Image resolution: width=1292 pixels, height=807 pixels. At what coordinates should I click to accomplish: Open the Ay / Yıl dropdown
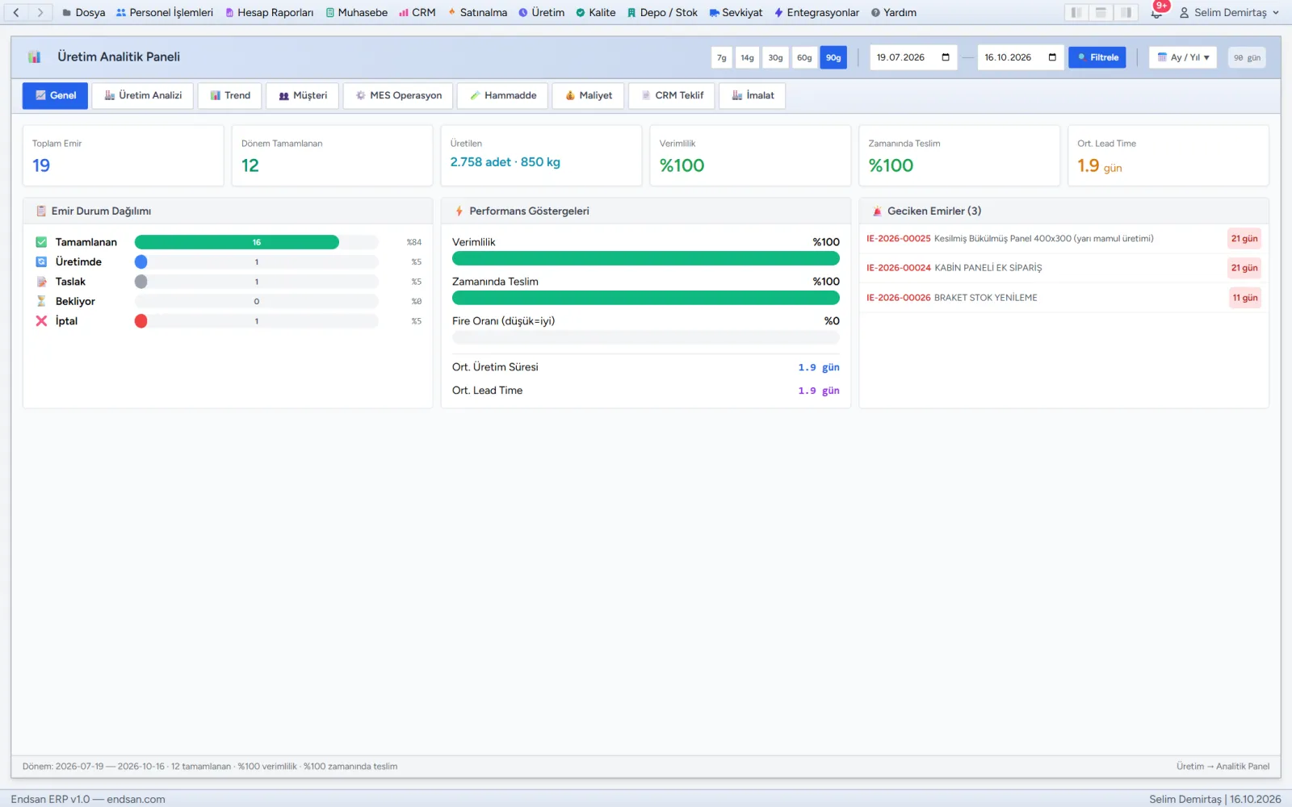click(1183, 57)
